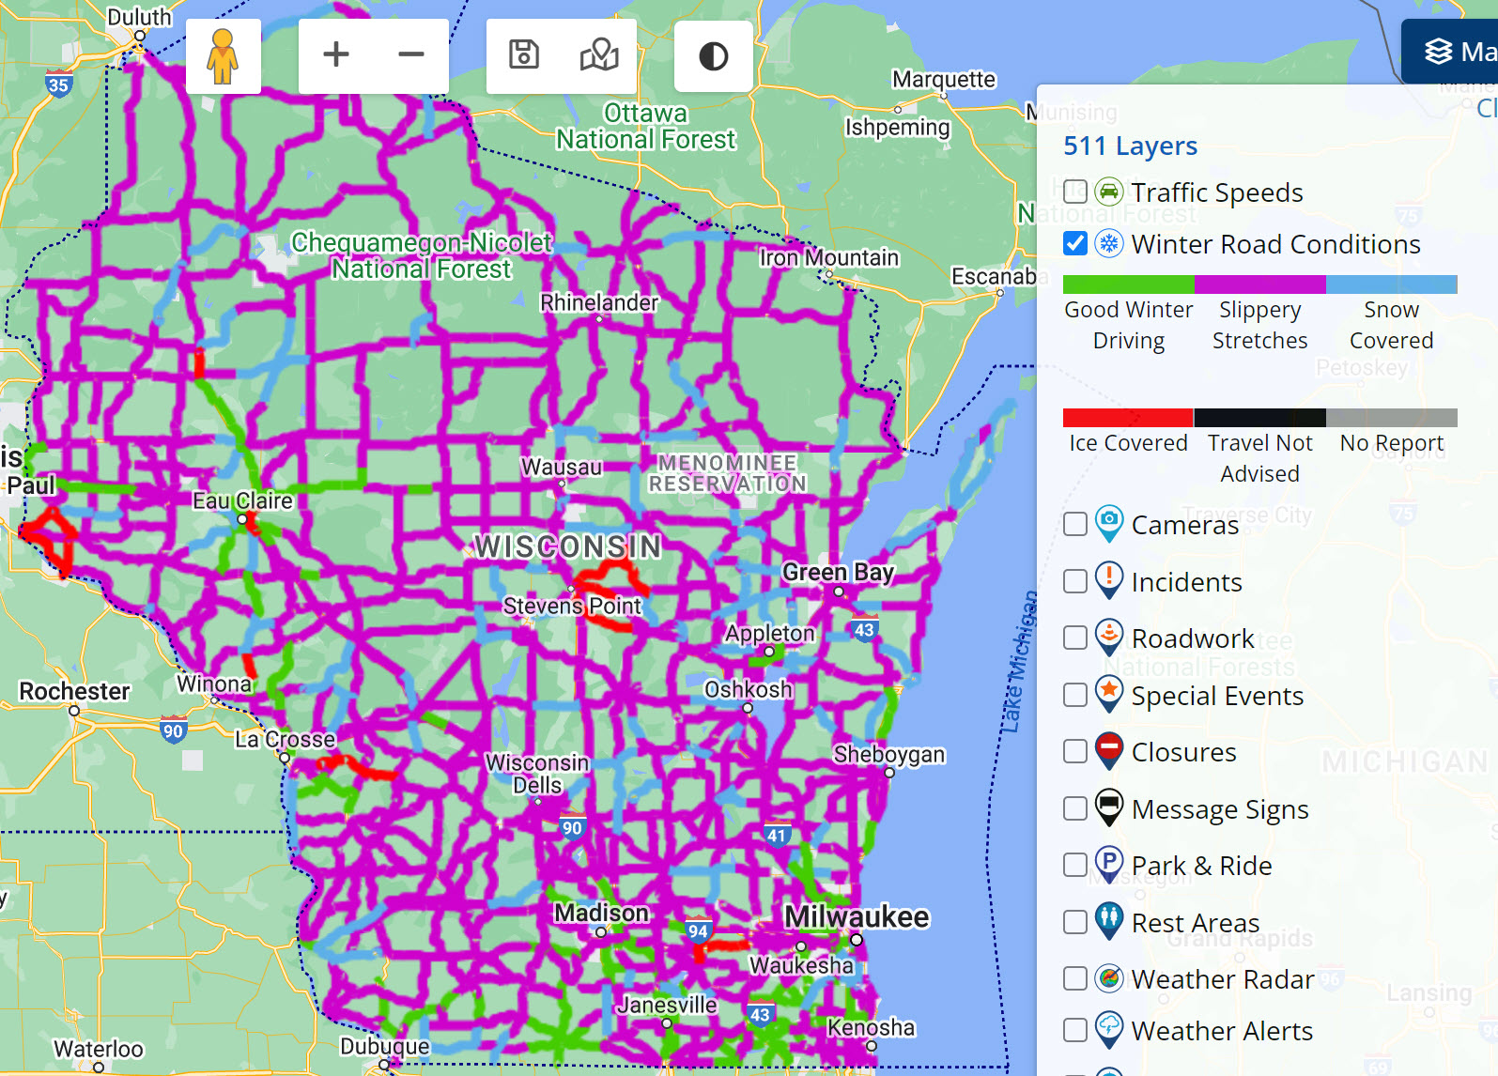The width and height of the screenshot is (1498, 1076).
Task: Enable the Roadwork checkbox
Action: [x=1075, y=638]
